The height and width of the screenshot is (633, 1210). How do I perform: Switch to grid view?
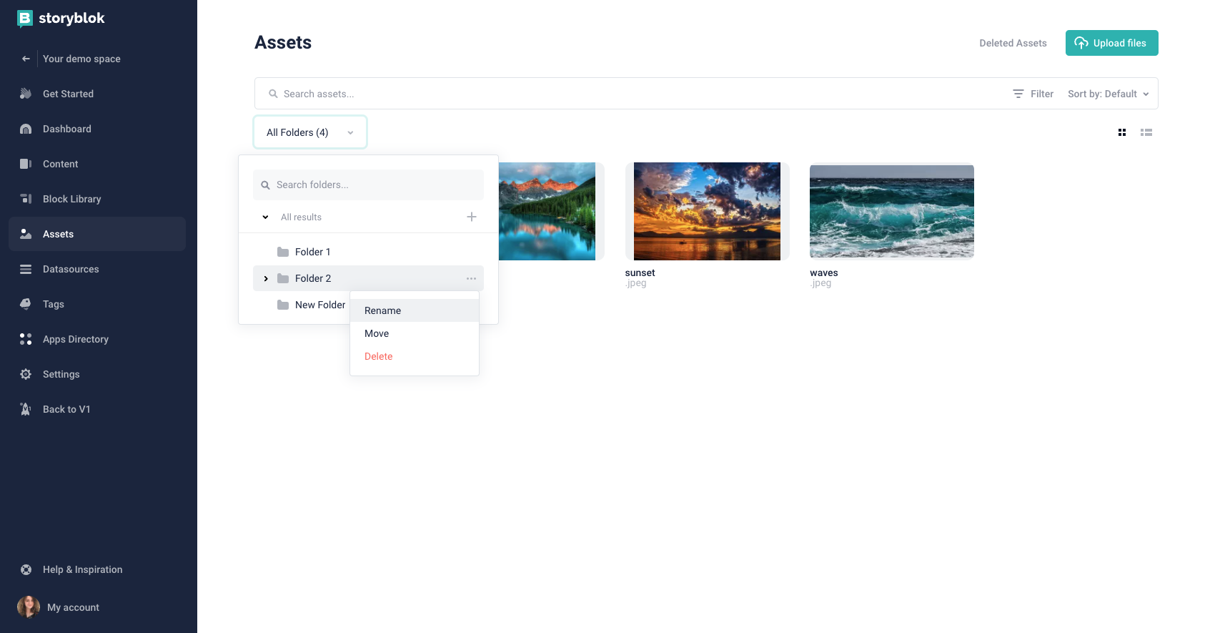tap(1122, 132)
